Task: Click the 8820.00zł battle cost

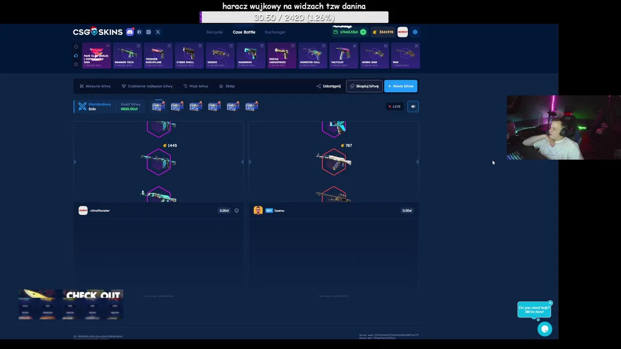Action: coord(129,109)
